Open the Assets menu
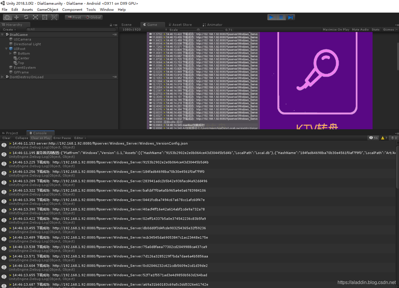Viewport: 399px width, 288px height. coord(27,10)
